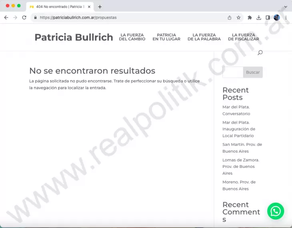This screenshot has width=292, height=228.
Task: Click the Recent Comments heading
Action: pos(241,212)
